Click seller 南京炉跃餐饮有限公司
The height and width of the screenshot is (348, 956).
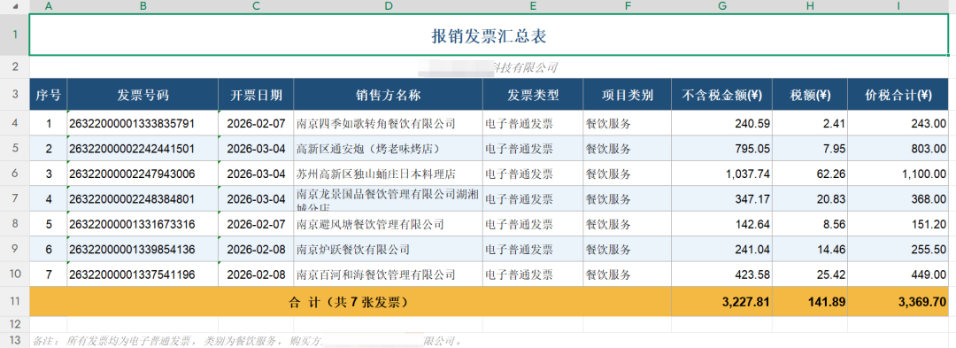[389, 249]
